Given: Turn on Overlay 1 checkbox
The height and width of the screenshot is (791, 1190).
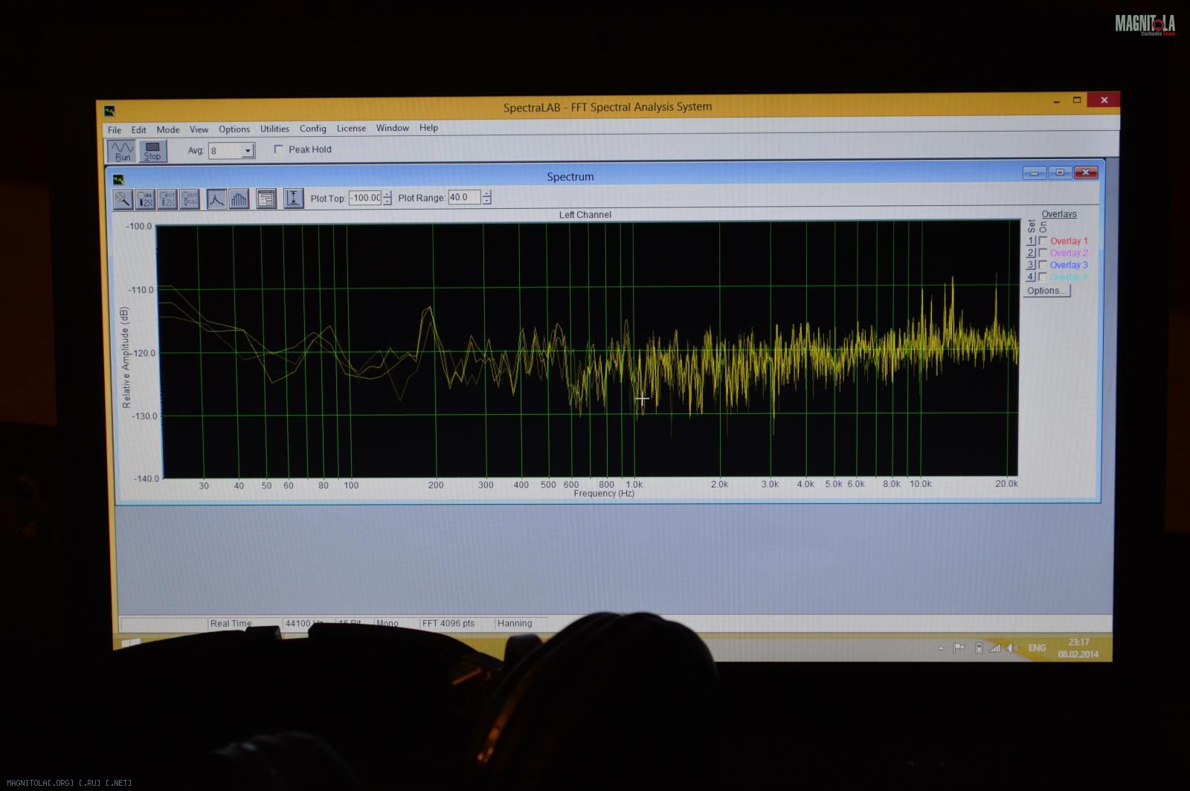Looking at the screenshot, I should tap(1043, 241).
